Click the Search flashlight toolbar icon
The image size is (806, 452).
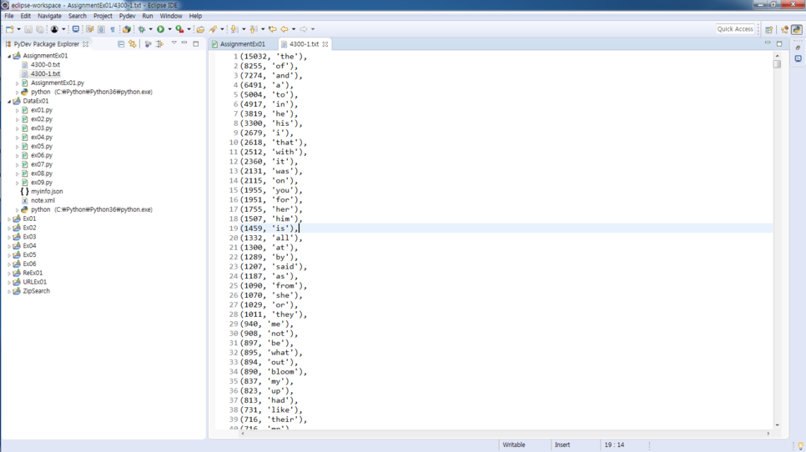coord(212,29)
